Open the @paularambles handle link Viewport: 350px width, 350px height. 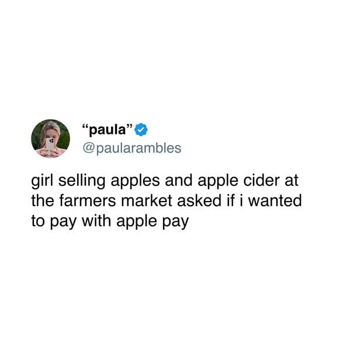pos(132,148)
